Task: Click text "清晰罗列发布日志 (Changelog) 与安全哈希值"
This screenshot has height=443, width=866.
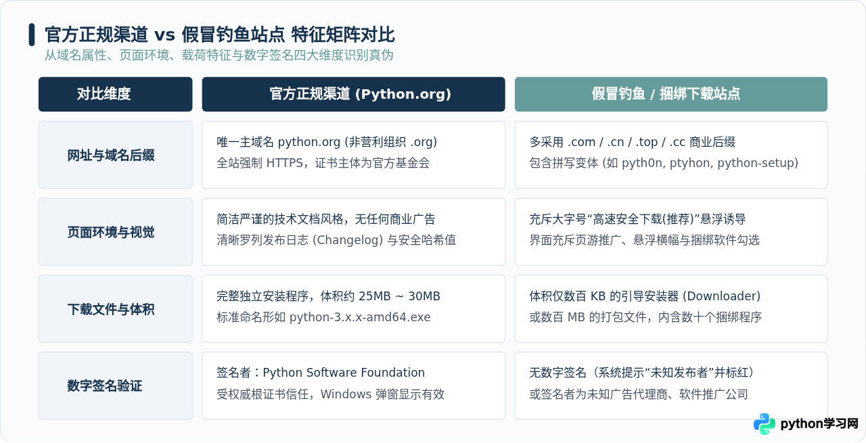Action: [336, 240]
